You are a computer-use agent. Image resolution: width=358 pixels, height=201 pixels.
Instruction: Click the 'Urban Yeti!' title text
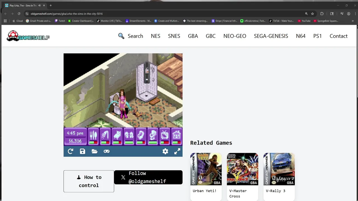204,191
